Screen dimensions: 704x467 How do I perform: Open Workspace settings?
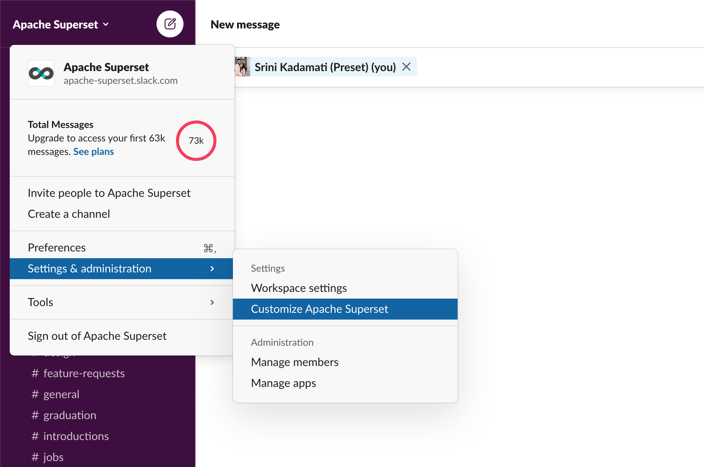[x=299, y=288]
